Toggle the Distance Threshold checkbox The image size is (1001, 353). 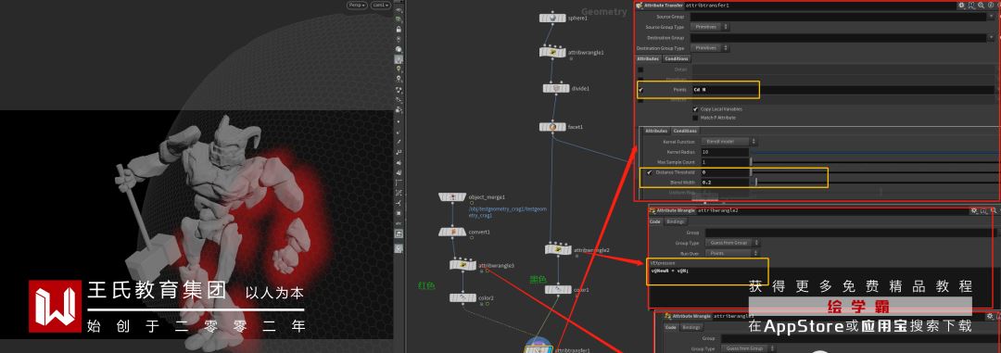tap(650, 172)
